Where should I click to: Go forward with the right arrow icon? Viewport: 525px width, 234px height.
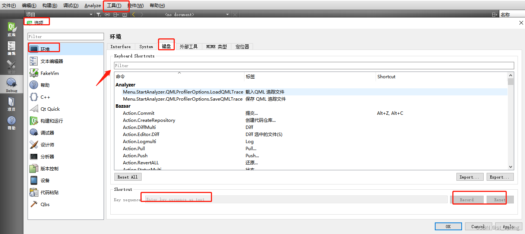pos(142,15)
